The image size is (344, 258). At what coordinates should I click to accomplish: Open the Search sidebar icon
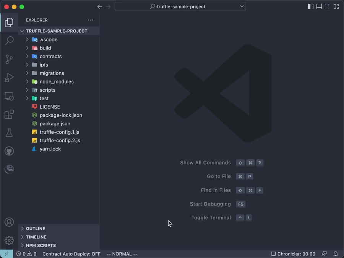tap(9, 41)
